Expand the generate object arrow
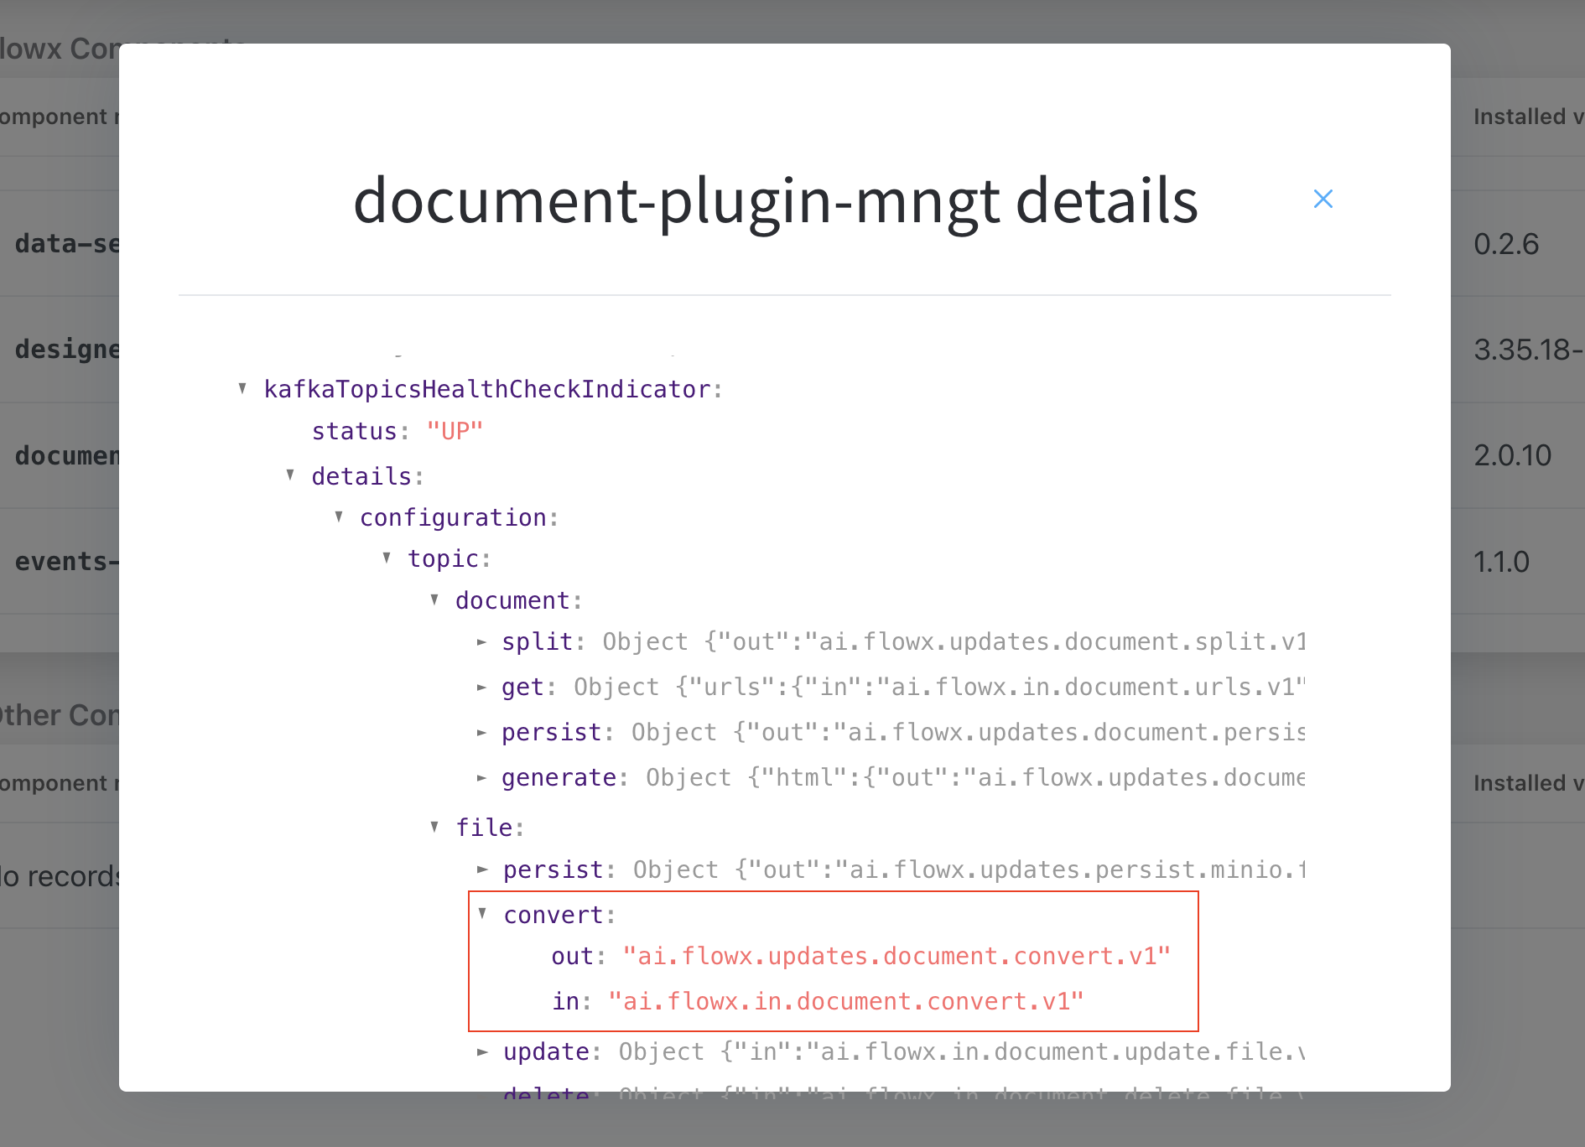Viewport: 1585px width, 1147px height. 482,778
